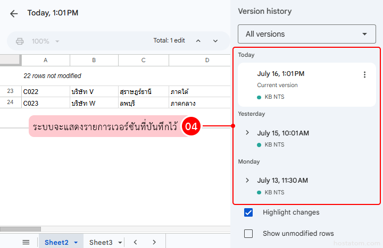Image resolution: width=383 pixels, height=248 pixels.
Task: Jump to next edit with down chevron
Action: coord(215,41)
